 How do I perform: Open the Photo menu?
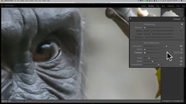27,1
